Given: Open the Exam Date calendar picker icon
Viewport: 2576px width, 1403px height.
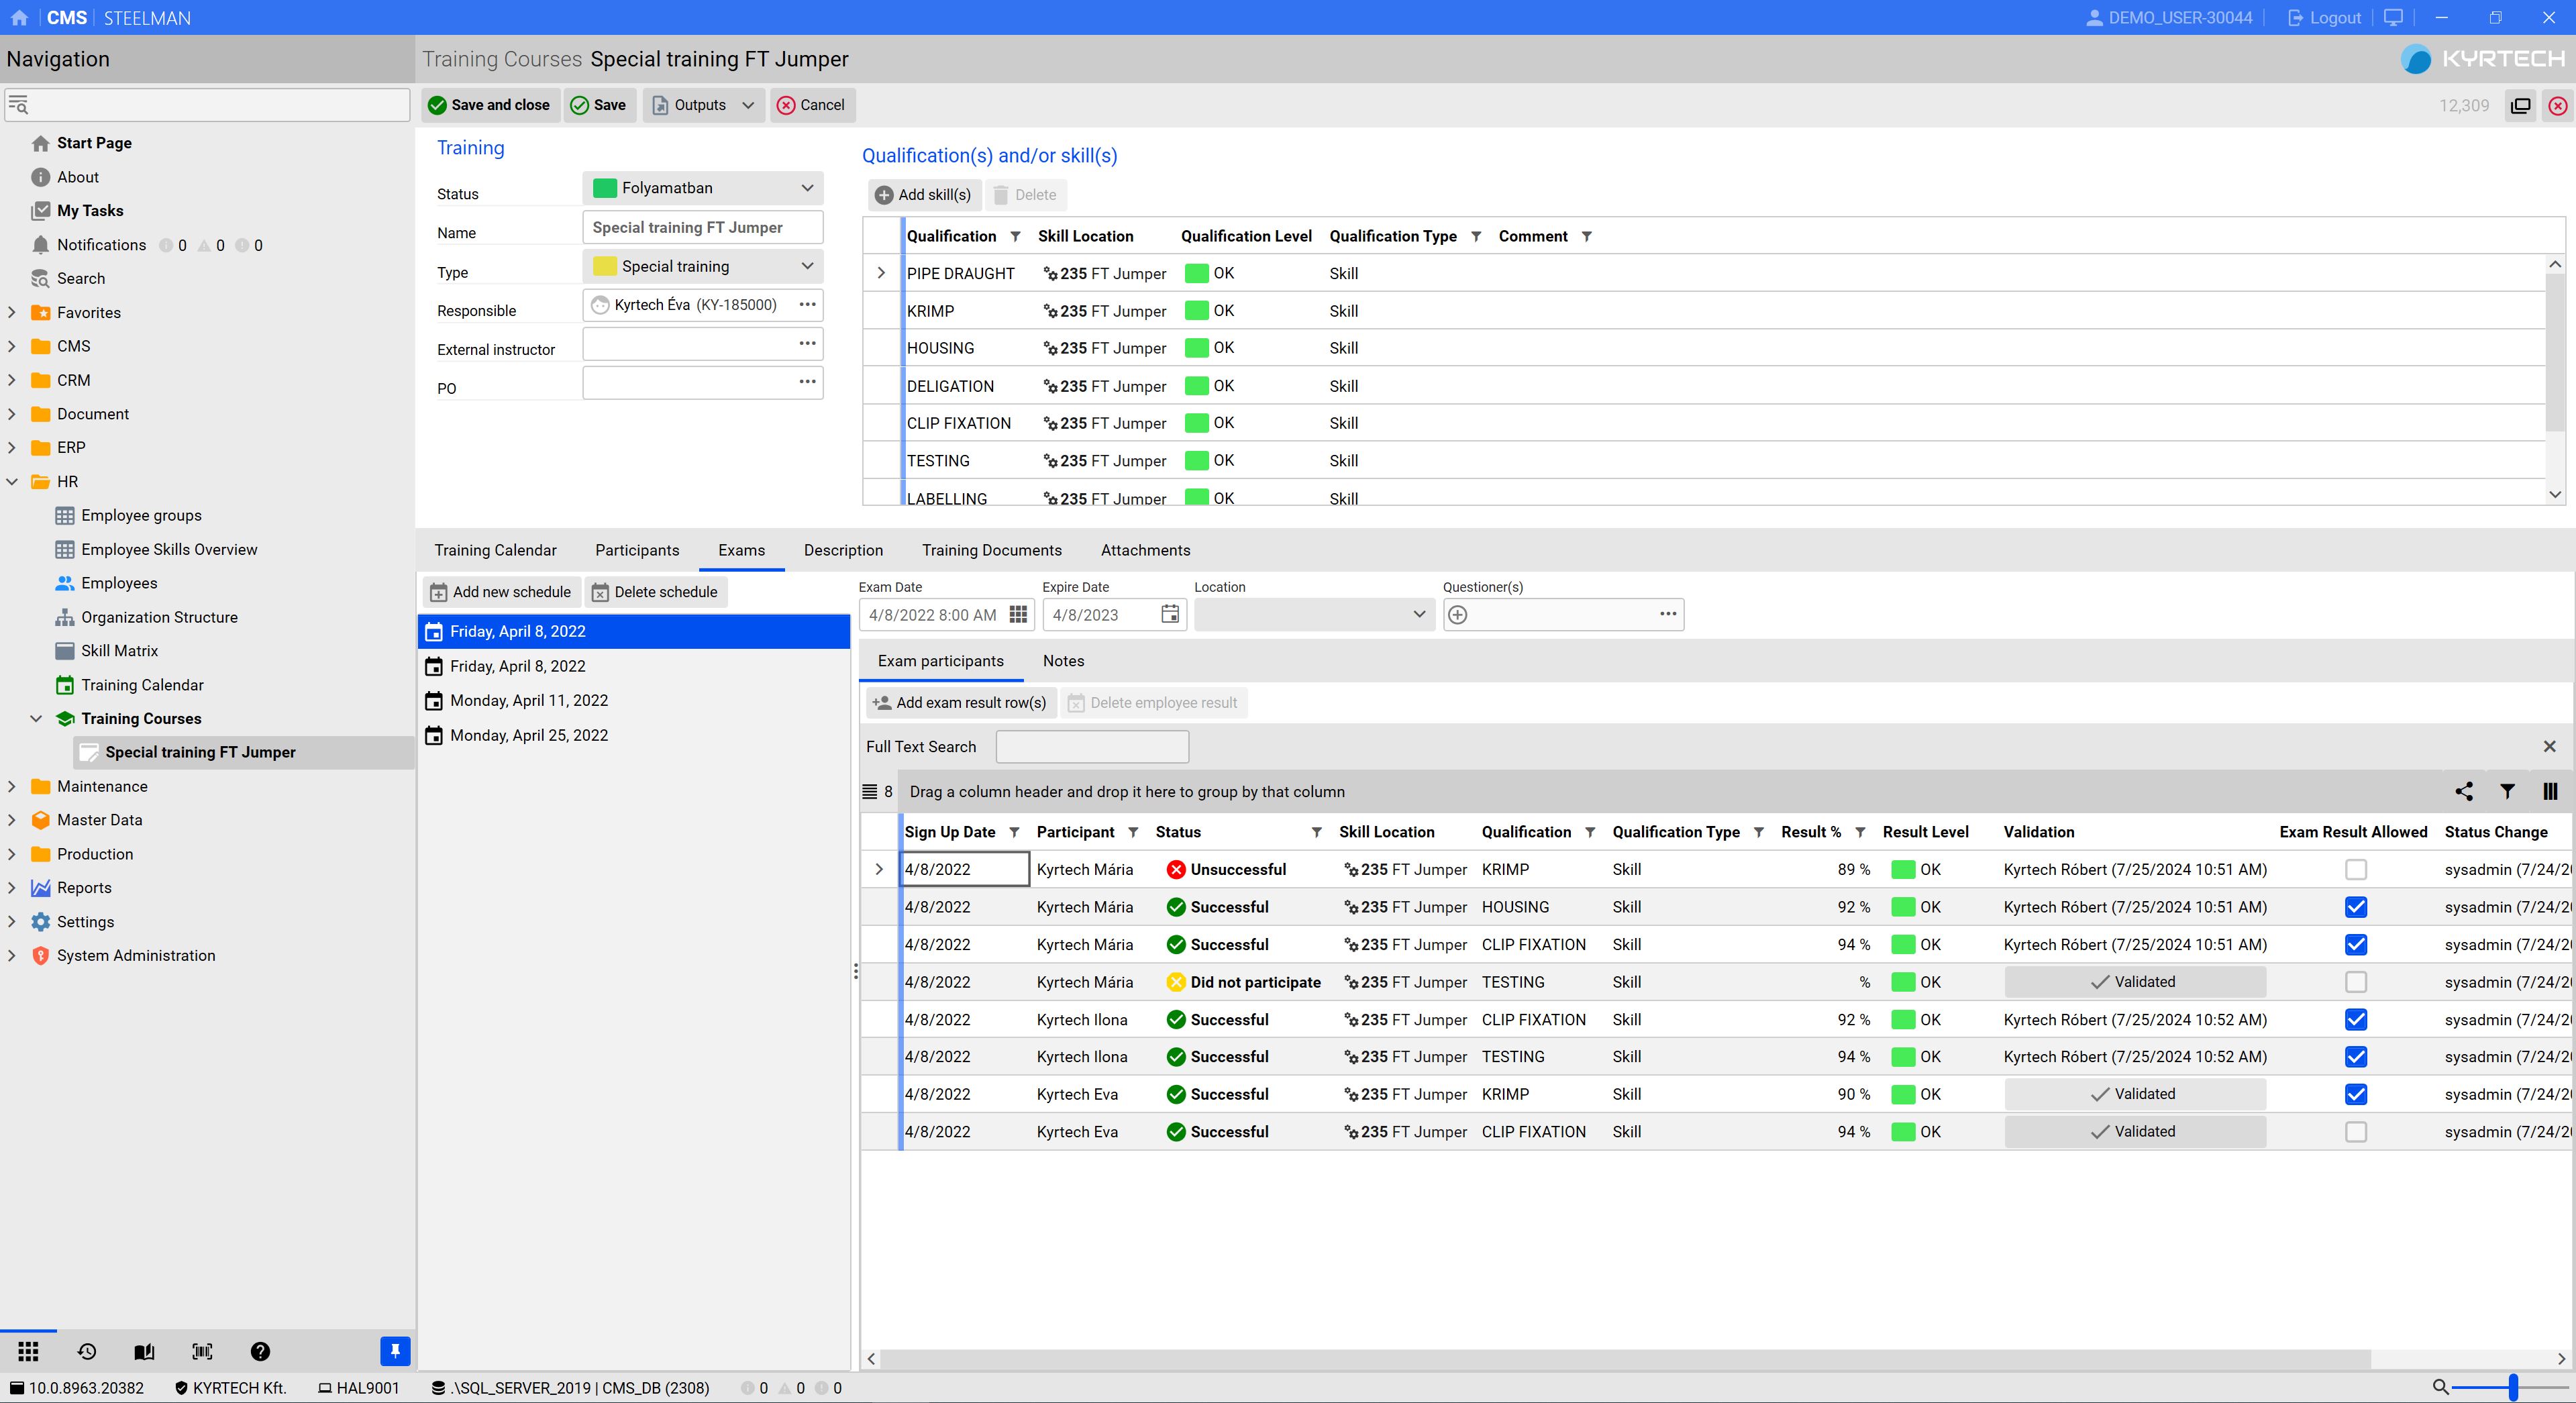Looking at the screenshot, I should (1018, 614).
